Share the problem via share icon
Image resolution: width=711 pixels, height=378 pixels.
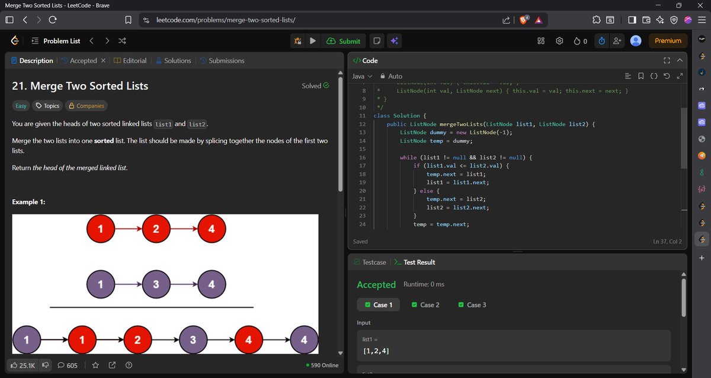112,365
